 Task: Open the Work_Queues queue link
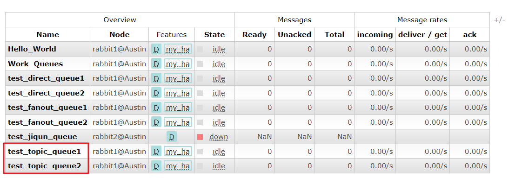[35, 64]
